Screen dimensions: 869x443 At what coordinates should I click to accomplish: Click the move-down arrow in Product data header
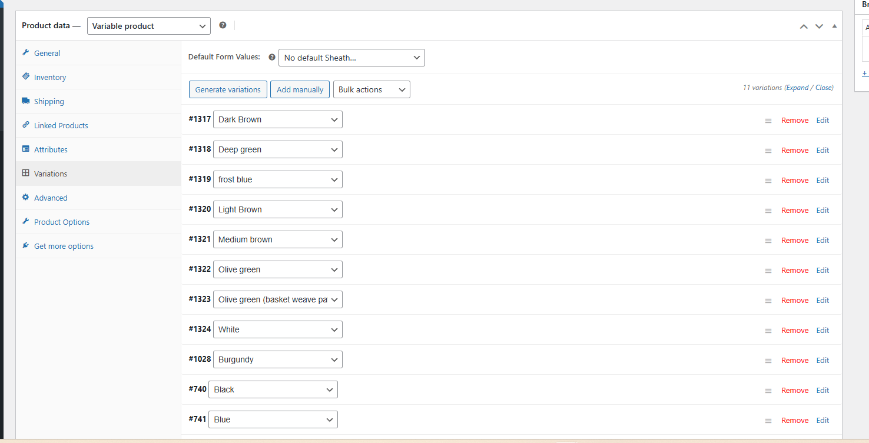[819, 26]
